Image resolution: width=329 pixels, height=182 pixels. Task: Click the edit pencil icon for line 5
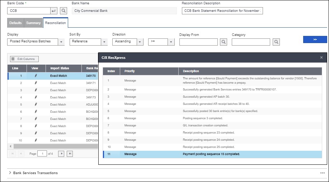pos(35,104)
